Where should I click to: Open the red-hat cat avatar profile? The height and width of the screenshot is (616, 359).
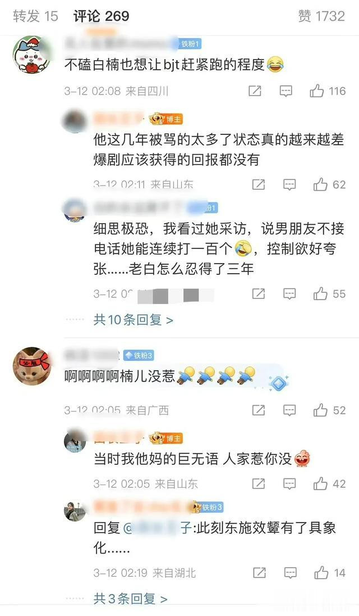(32, 54)
